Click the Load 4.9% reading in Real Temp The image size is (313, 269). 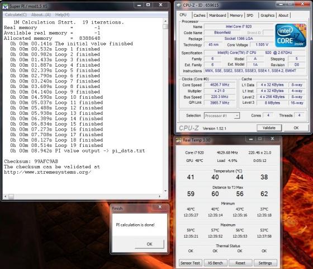click(227, 161)
